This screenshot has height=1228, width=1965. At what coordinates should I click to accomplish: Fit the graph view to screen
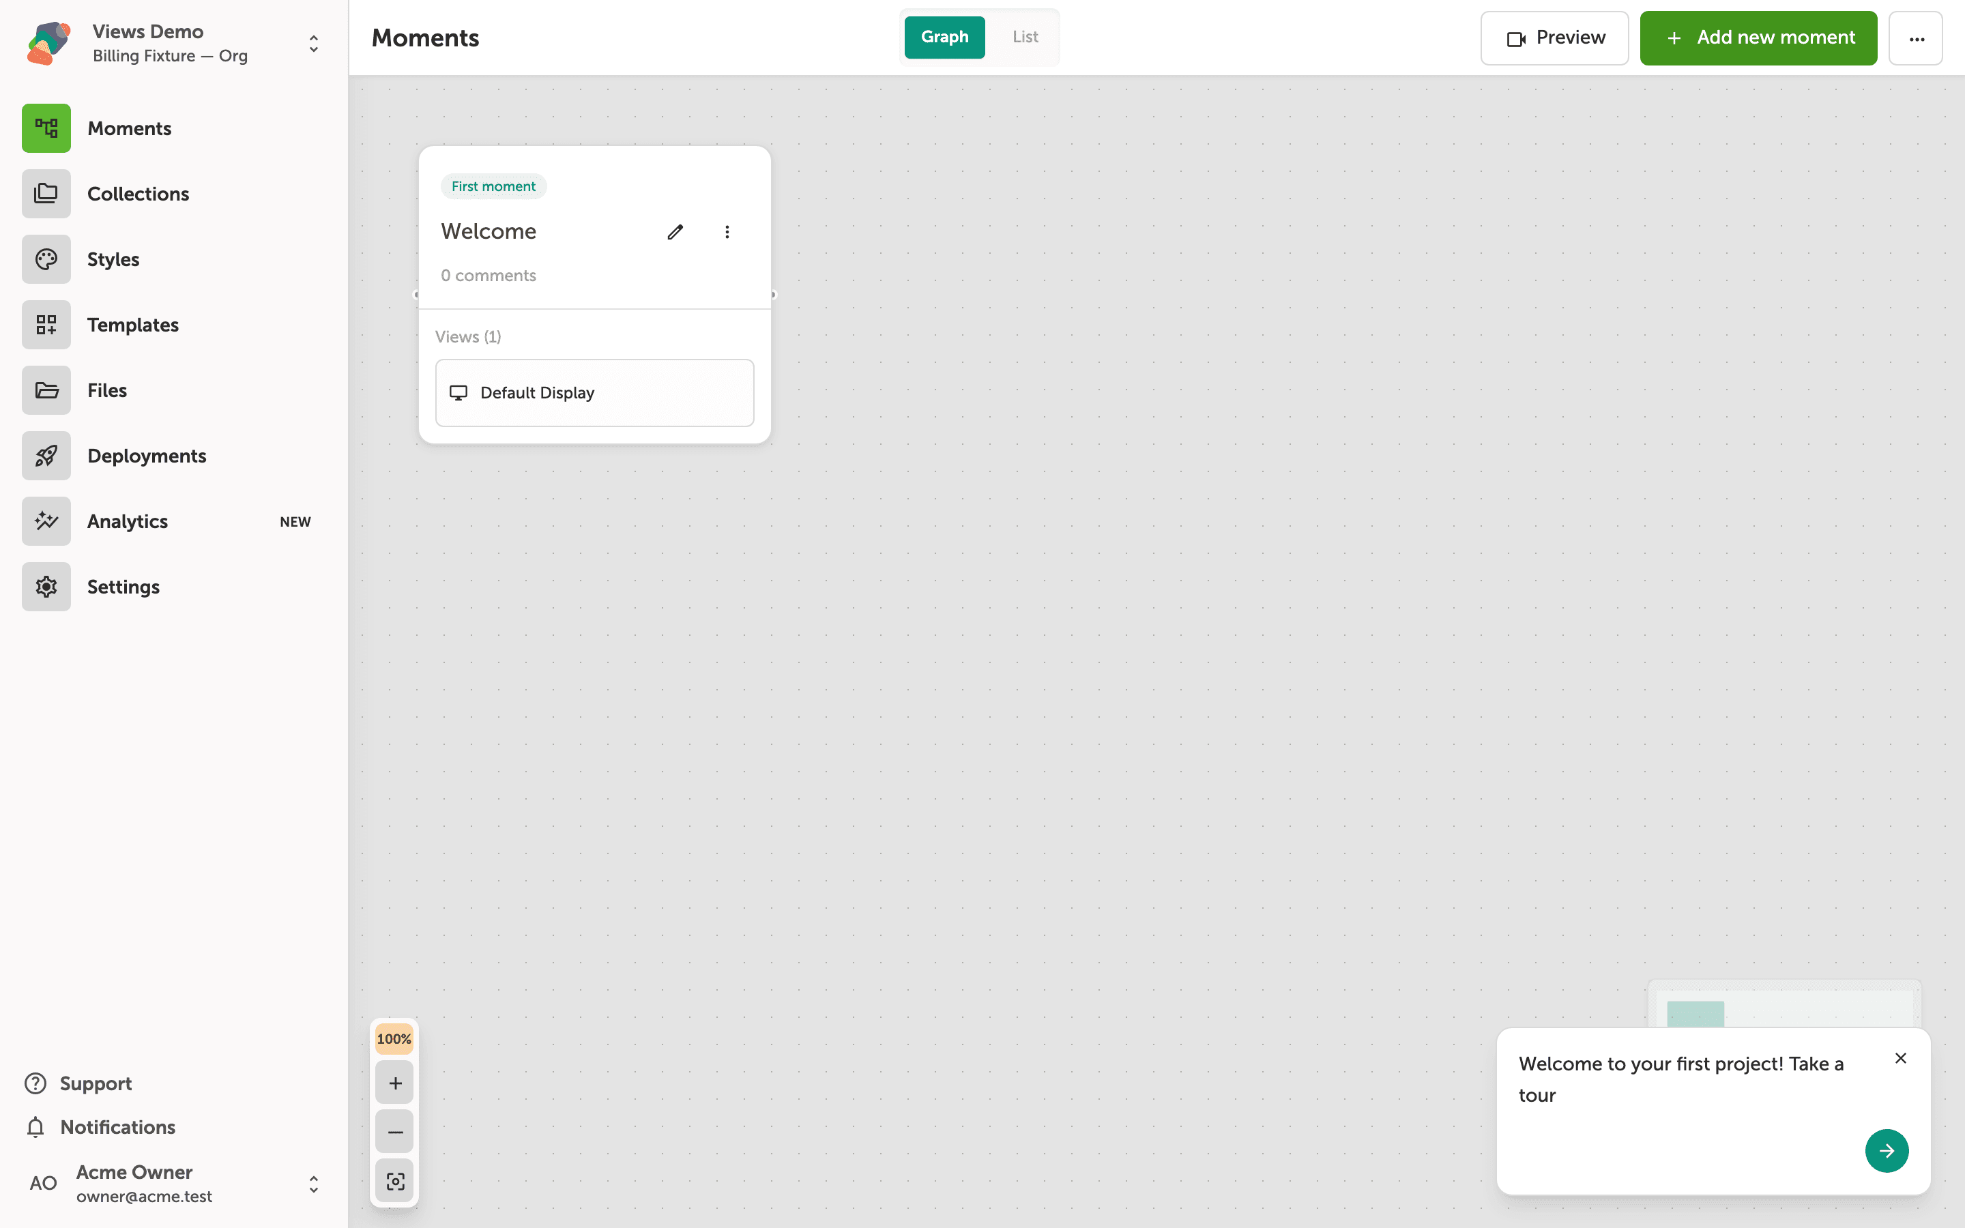tap(394, 1182)
